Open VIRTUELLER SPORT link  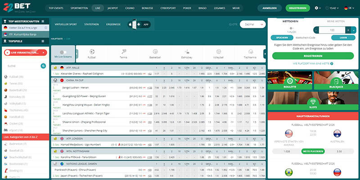pos(66,24)
